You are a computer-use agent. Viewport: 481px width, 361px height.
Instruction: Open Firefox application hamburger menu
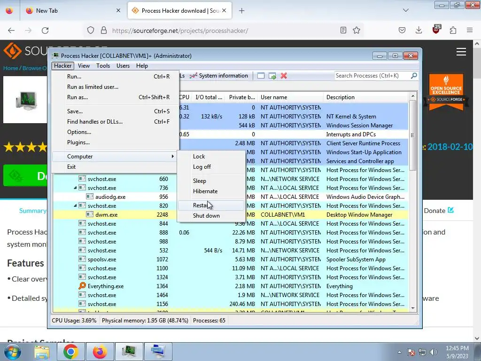point(470,31)
